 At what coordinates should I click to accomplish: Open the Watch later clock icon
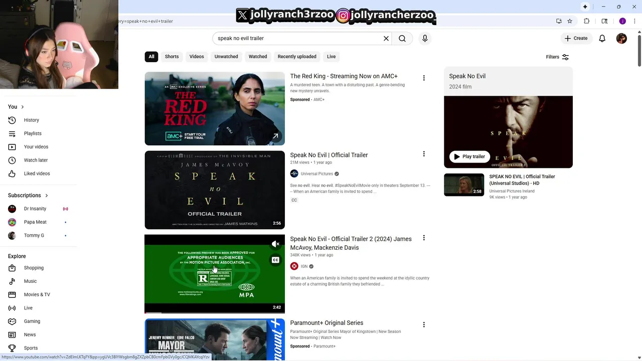click(12, 160)
